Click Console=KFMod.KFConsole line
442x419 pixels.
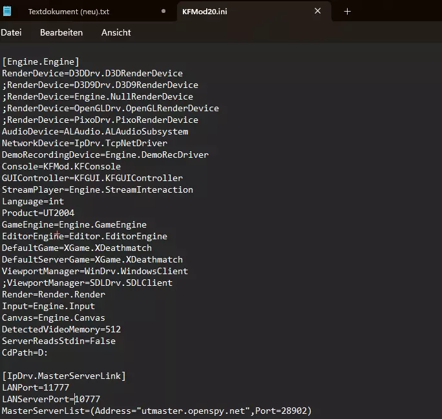coord(61,166)
